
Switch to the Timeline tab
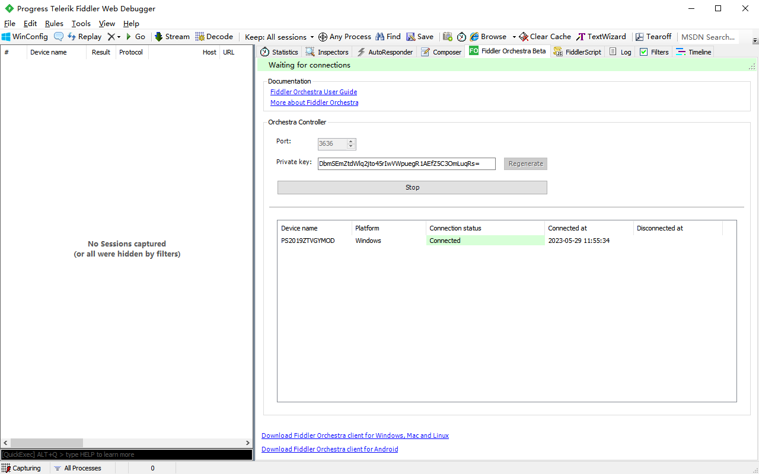pyautogui.click(x=693, y=52)
